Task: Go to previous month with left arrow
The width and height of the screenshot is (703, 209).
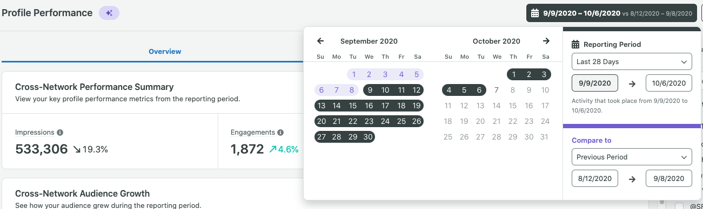Action: [x=320, y=41]
